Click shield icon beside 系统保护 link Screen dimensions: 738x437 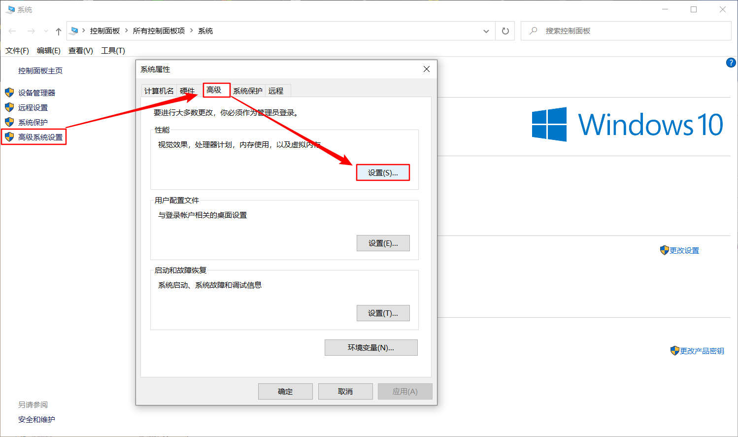pyautogui.click(x=9, y=122)
